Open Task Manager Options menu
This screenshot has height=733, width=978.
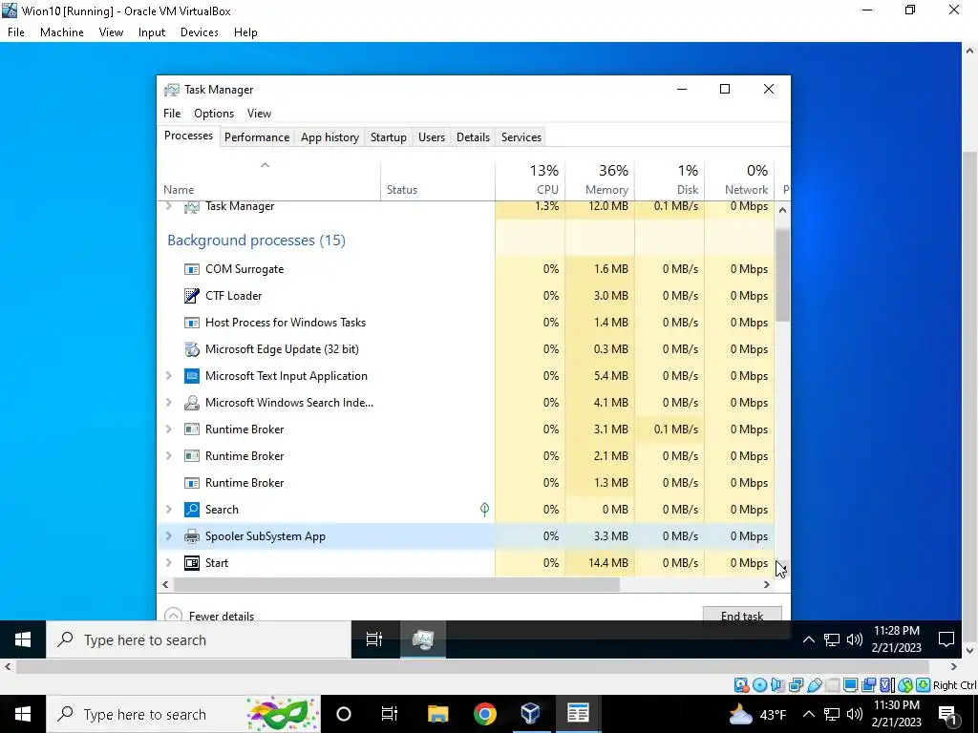tap(214, 114)
